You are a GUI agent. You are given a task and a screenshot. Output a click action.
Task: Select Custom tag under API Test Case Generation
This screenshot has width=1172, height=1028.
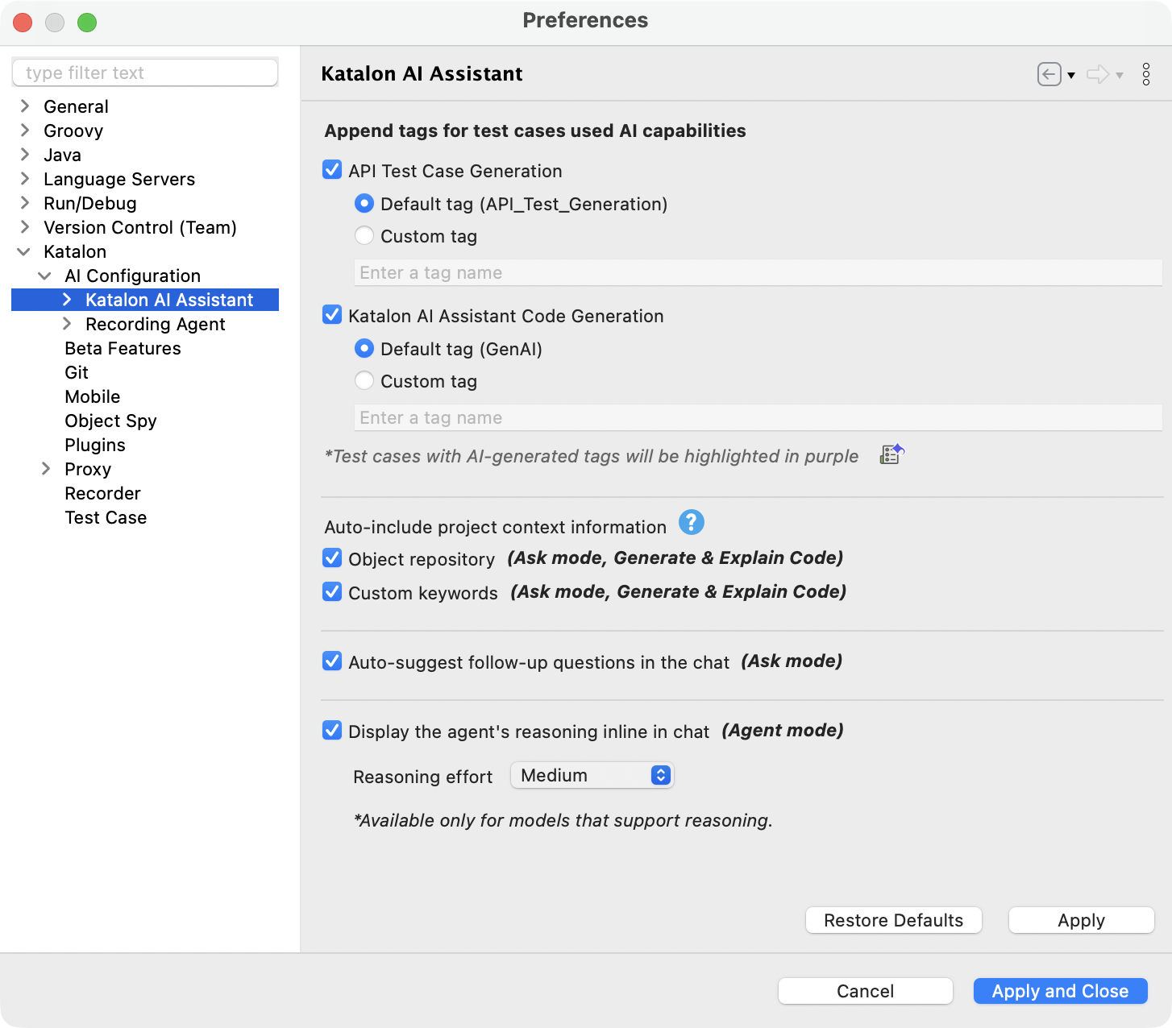[x=364, y=236]
